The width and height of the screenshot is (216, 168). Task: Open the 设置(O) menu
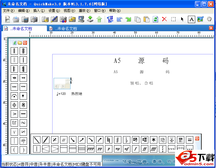[x=54, y=11]
